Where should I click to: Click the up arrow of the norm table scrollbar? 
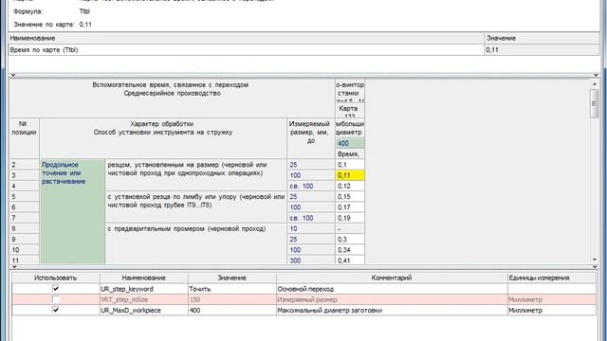pyautogui.click(x=595, y=84)
